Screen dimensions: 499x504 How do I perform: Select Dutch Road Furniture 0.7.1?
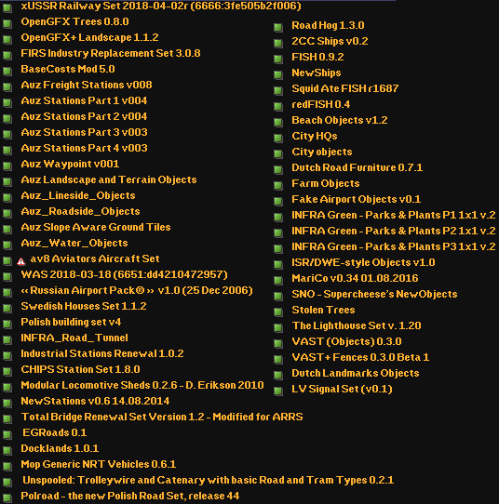coord(357,167)
